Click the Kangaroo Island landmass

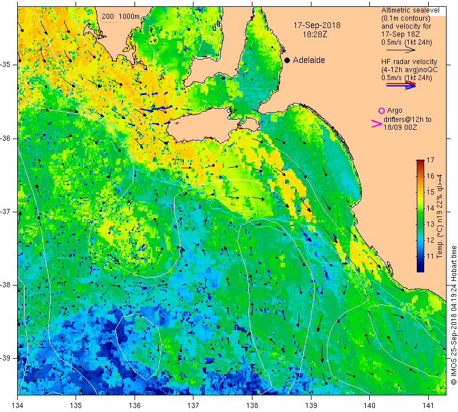click(204, 125)
